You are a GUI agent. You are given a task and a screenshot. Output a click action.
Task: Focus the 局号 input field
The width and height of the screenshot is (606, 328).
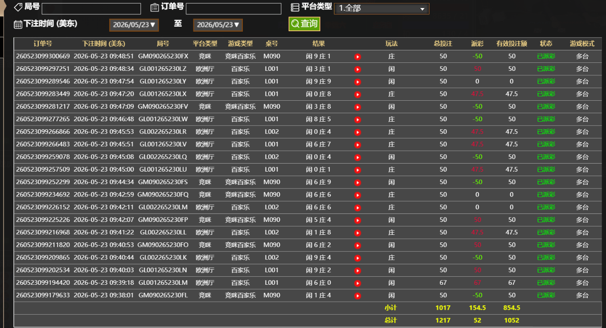tap(91, 9)
